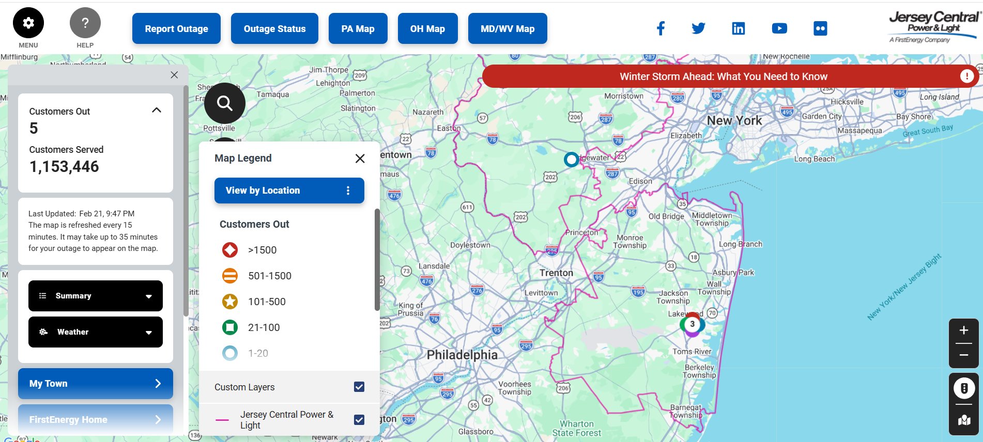Click the map layers icon at bottom right
The image size is (983, 442).
point(964,420)
